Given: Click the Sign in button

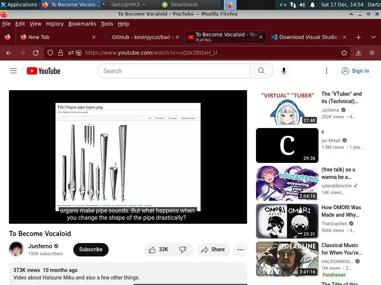Looking at the screenshot, I should click(356, 71).
